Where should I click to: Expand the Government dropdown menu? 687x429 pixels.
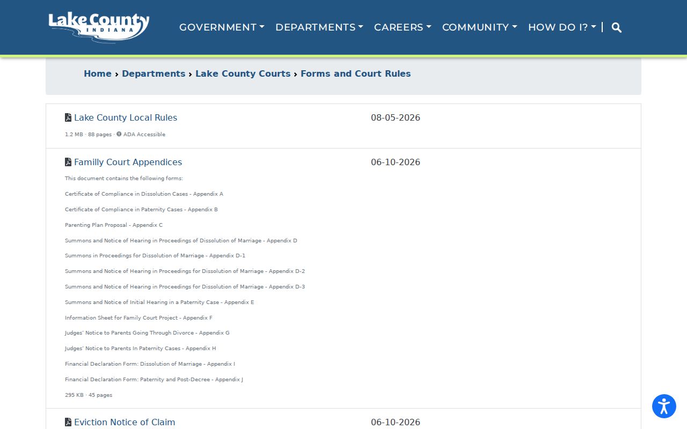click(x=222, y=27)
